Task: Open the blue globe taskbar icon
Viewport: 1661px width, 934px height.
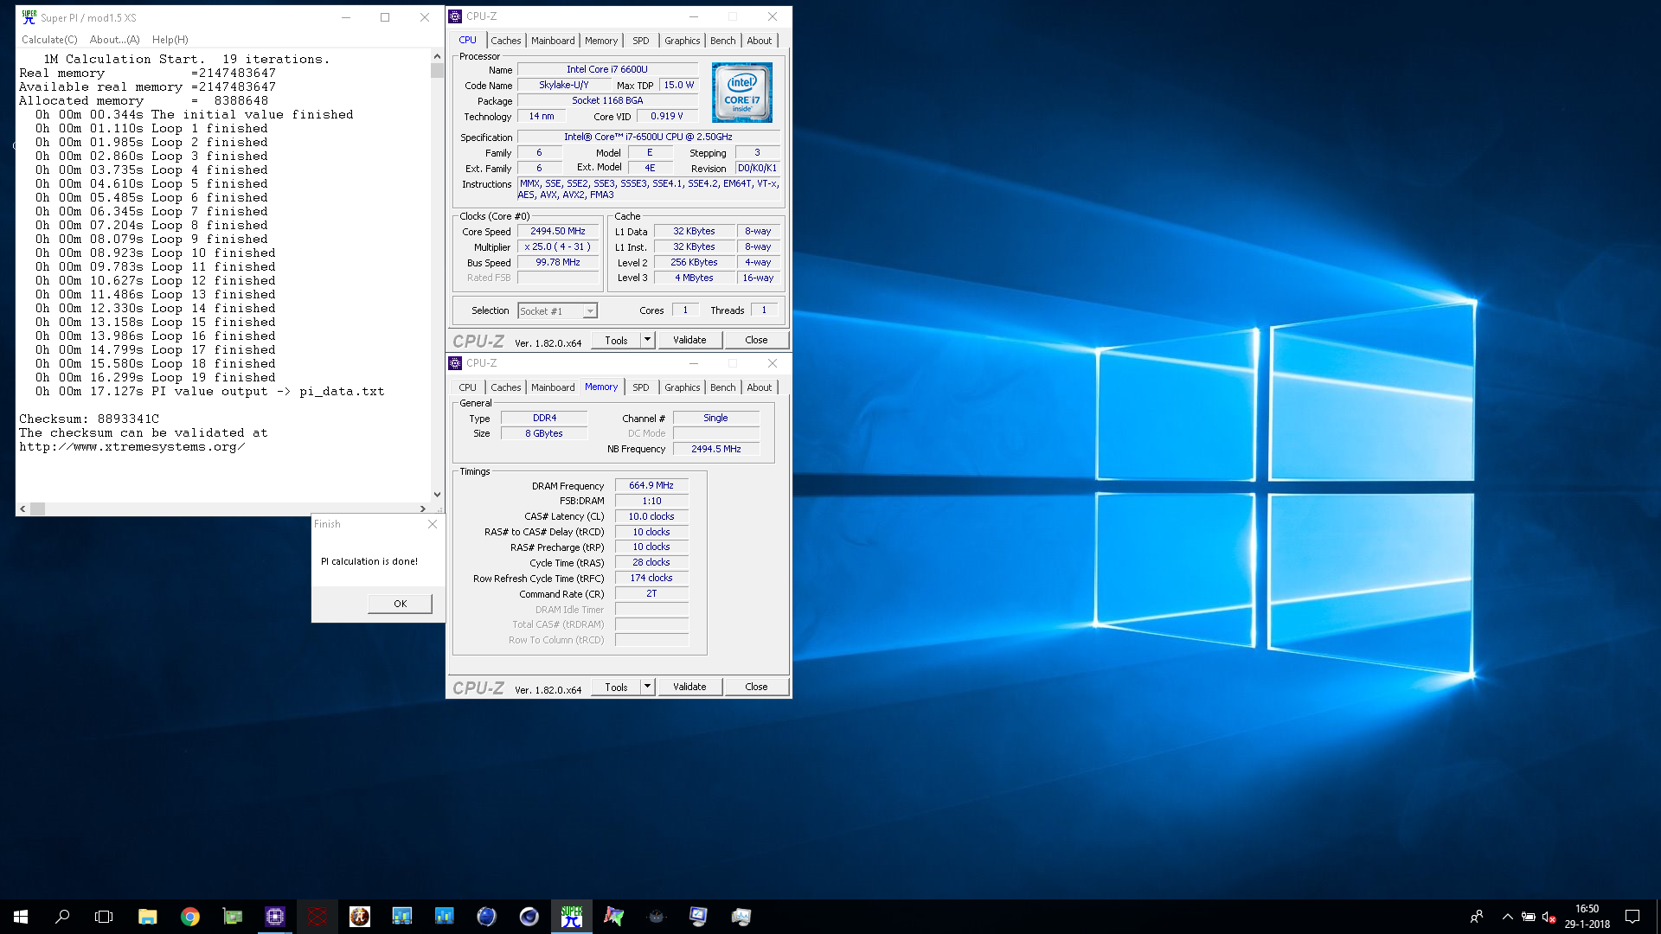Action: coord(487,917)
